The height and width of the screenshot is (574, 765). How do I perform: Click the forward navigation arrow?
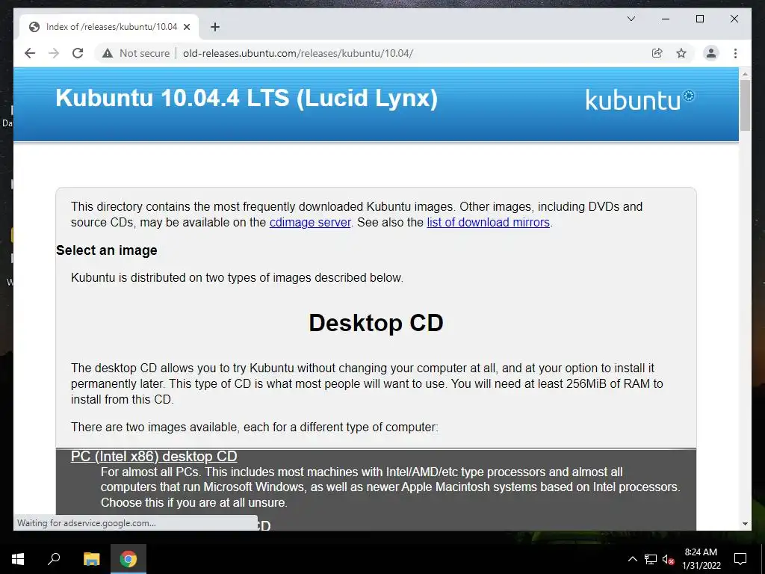pyautogui.click(x=54, y=53)
